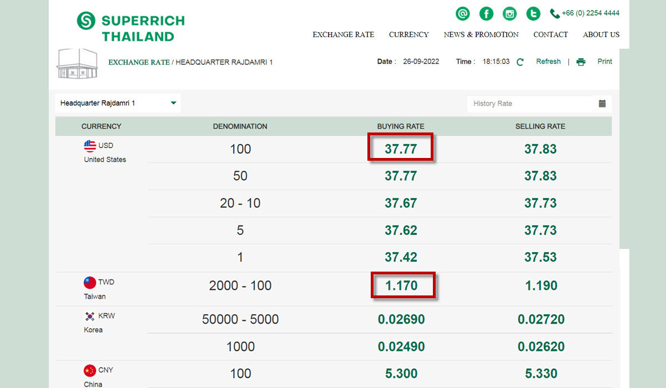Select the CNY buying rate 5.300
This screenshot has width=666, height=388.
pyautogui.click(x=401, y=374)
